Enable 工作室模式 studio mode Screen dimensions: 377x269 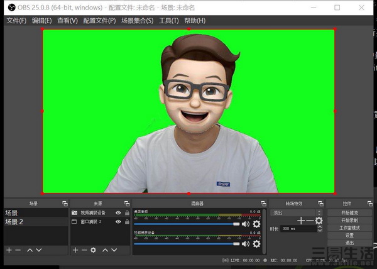(349, 228)
